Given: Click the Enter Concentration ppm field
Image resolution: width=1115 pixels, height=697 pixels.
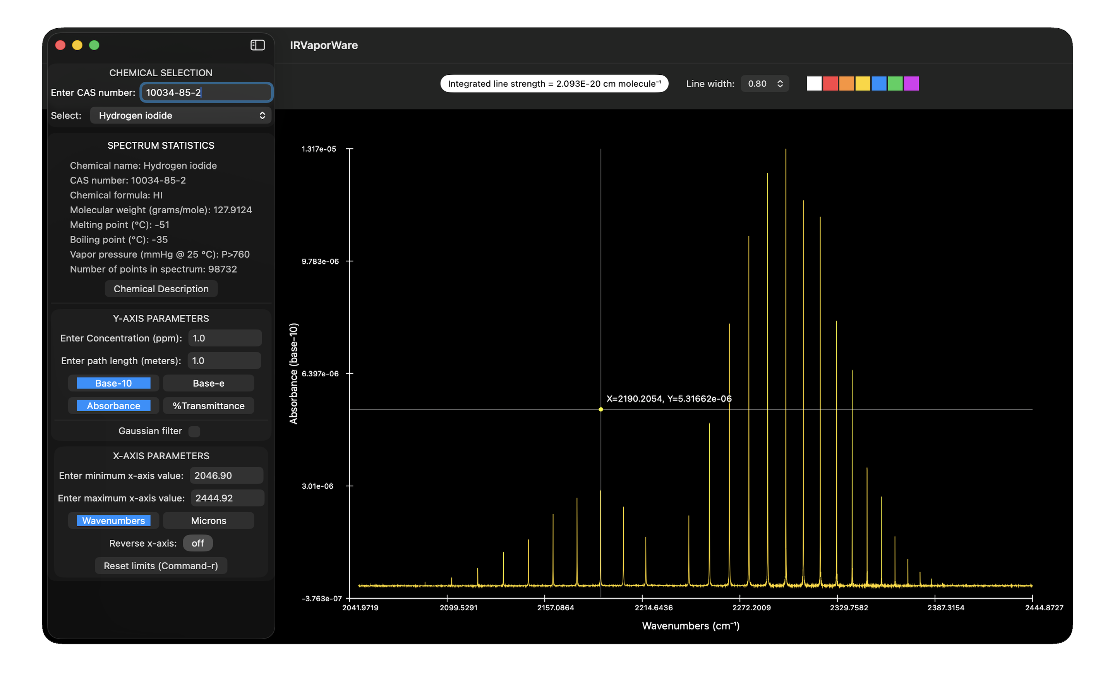Looking at the screenshot, I should tap(225, 338).
